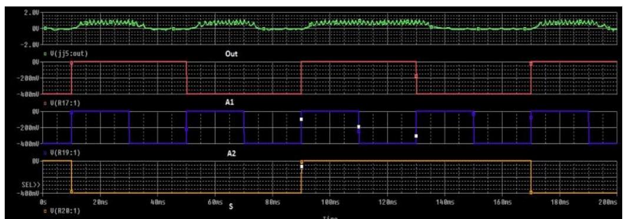Click the red legend symbol beside V(R17:1)

click(45, 103)
